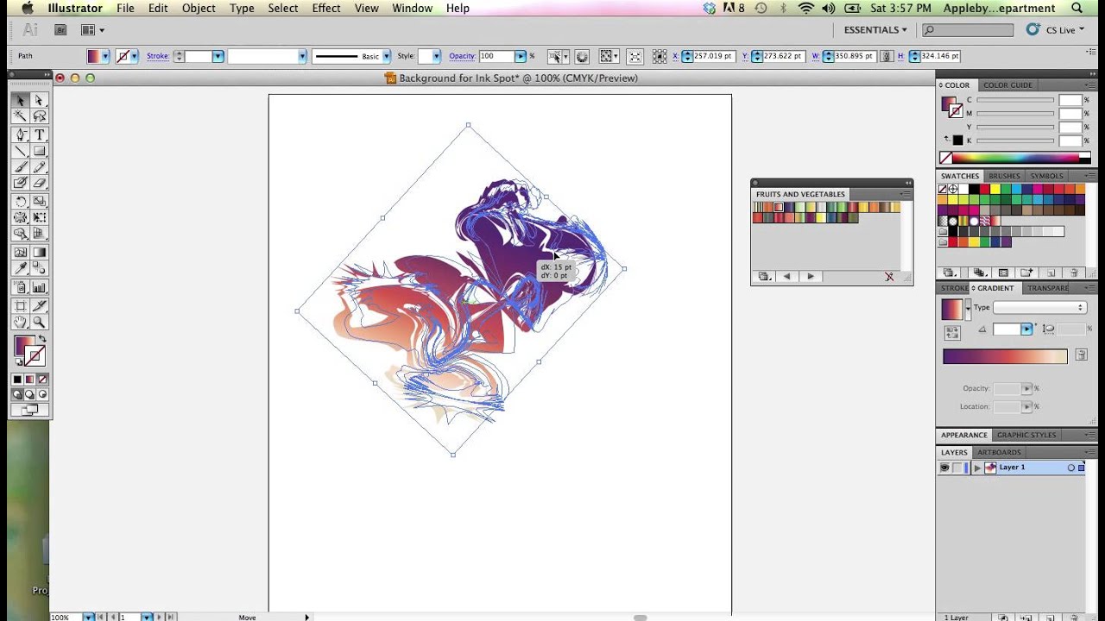Click the Stroke link in control bar
The height and width of the screenshot is (621, 1105).
(x=157, y=56)
